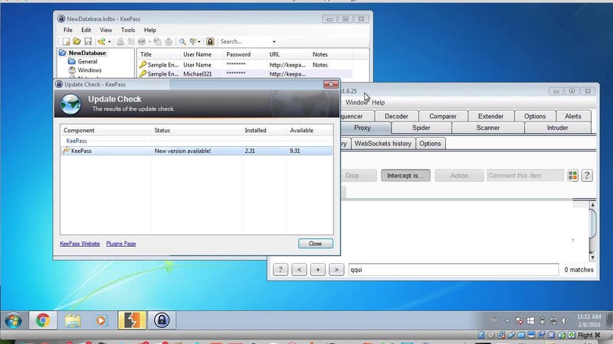Open the KeePass Website link
613x344 pixels.
pyautogui.click(x=80, y=243)
